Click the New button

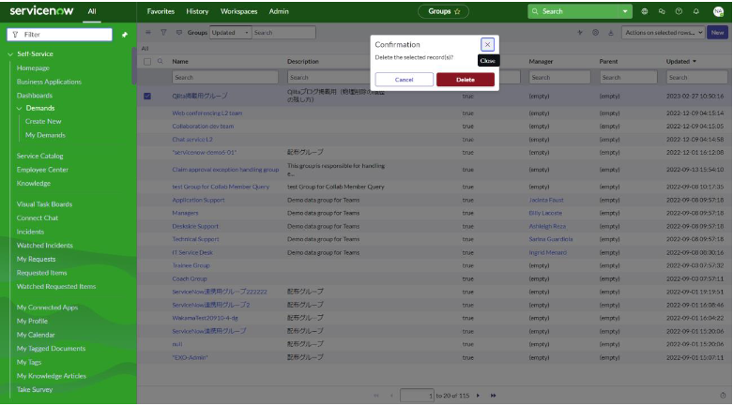click(x=717, y=33)
